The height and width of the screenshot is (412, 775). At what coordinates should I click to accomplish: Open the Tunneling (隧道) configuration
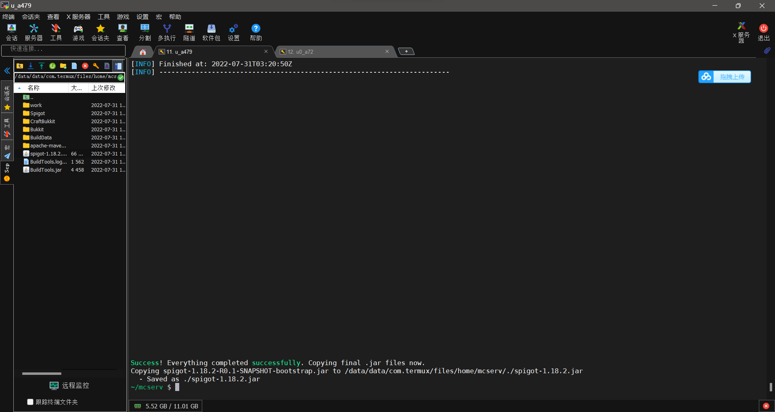[189, 32]
